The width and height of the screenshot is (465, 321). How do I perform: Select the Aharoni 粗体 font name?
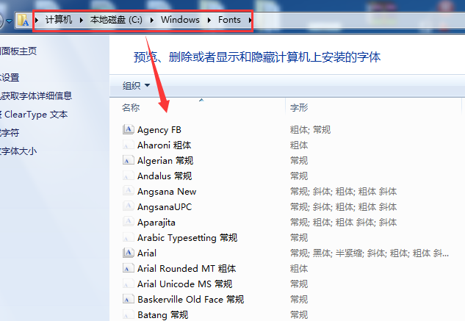[x=165, y=145]
